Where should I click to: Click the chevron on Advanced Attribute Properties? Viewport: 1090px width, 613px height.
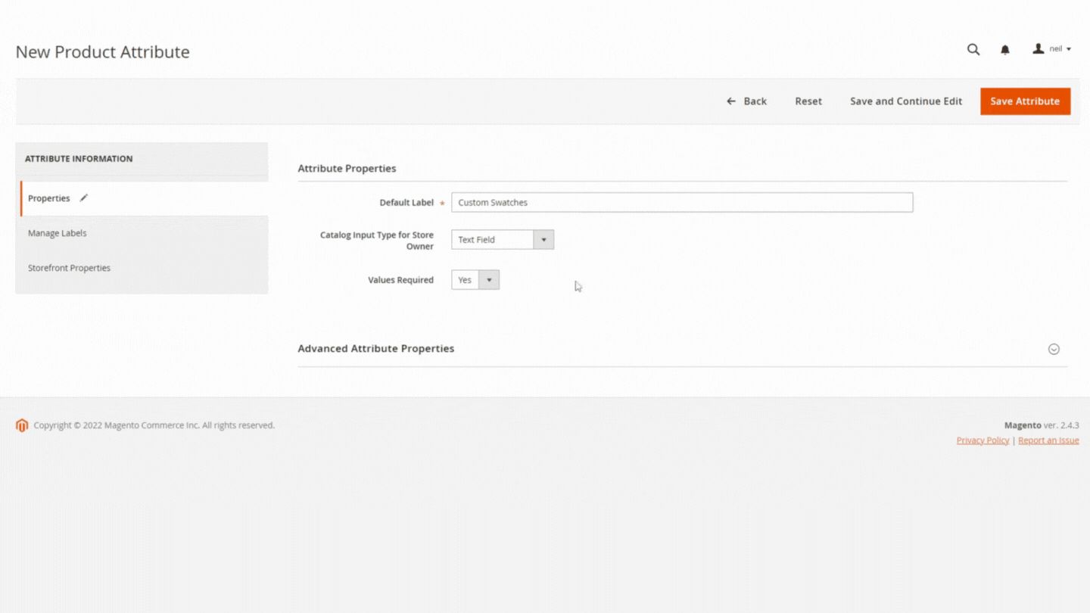click(x=1054, y=349)
